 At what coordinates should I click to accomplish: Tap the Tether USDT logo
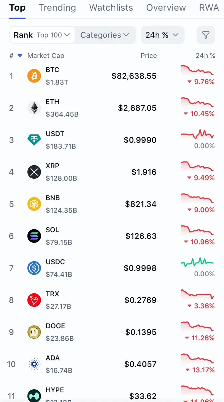point(34,140)
